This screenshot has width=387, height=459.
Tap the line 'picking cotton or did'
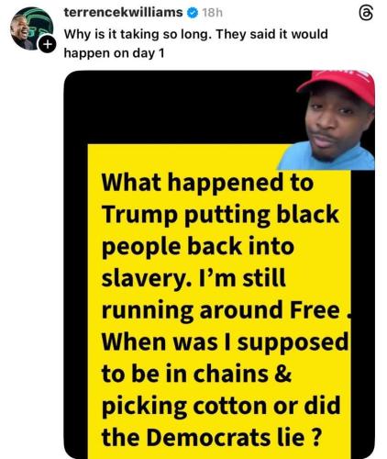pos(221,407)
